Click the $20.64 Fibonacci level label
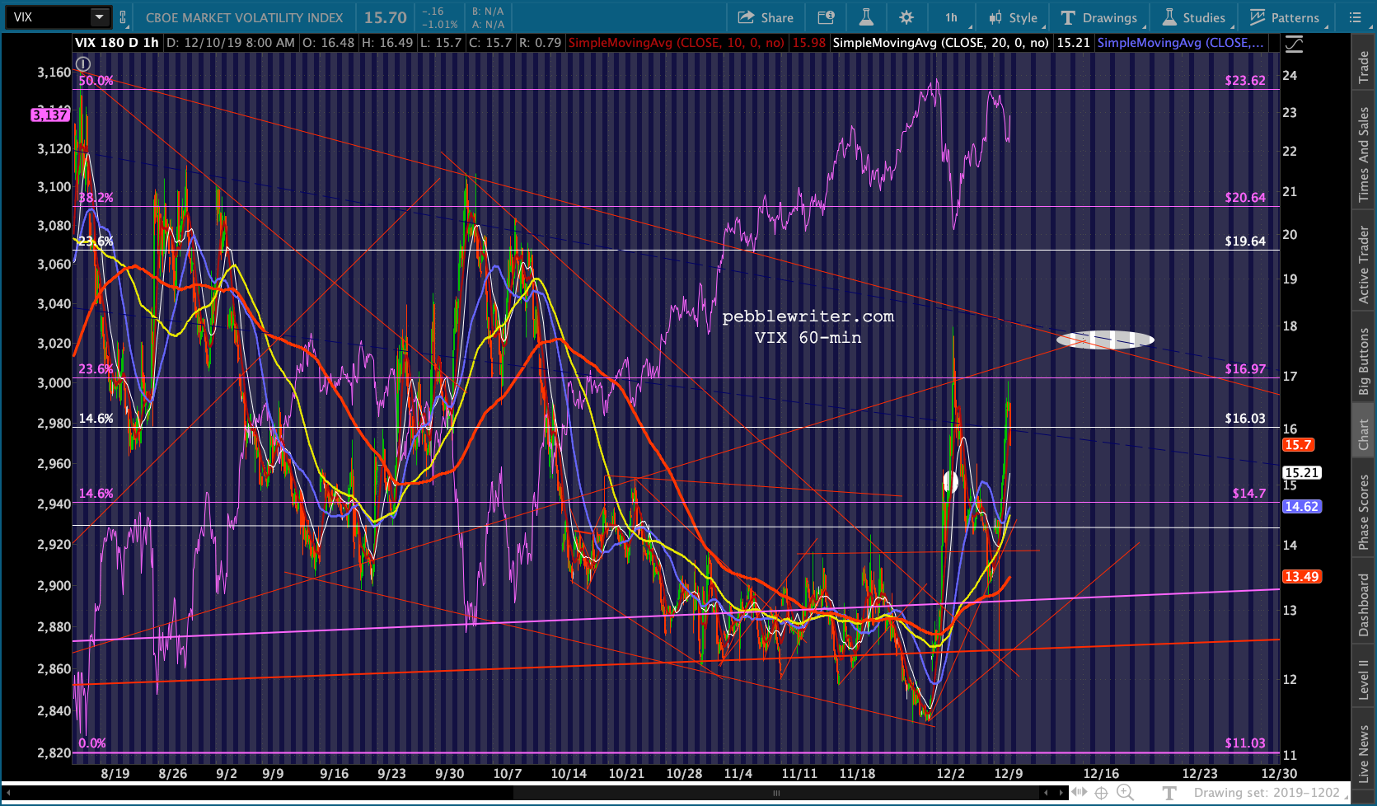Screen dimensions: 1377x806 [1245, 198]
